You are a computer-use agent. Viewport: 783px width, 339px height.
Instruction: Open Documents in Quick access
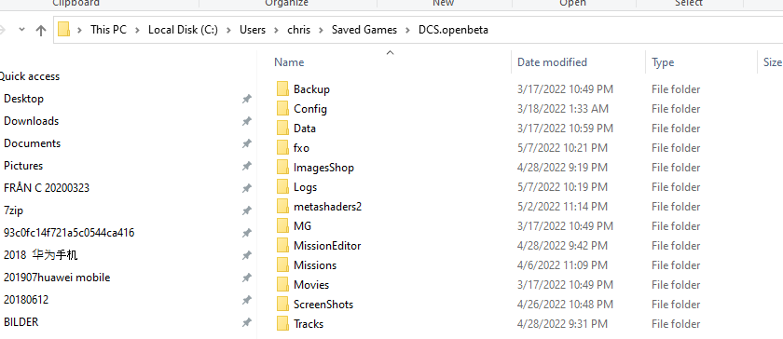[x=32, y=143]
